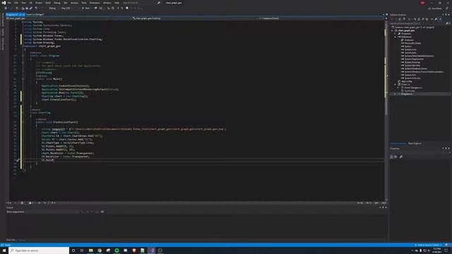
Task: Click the Save All toolbar icon
Action: pyautogui.click(x=31, y=8)
